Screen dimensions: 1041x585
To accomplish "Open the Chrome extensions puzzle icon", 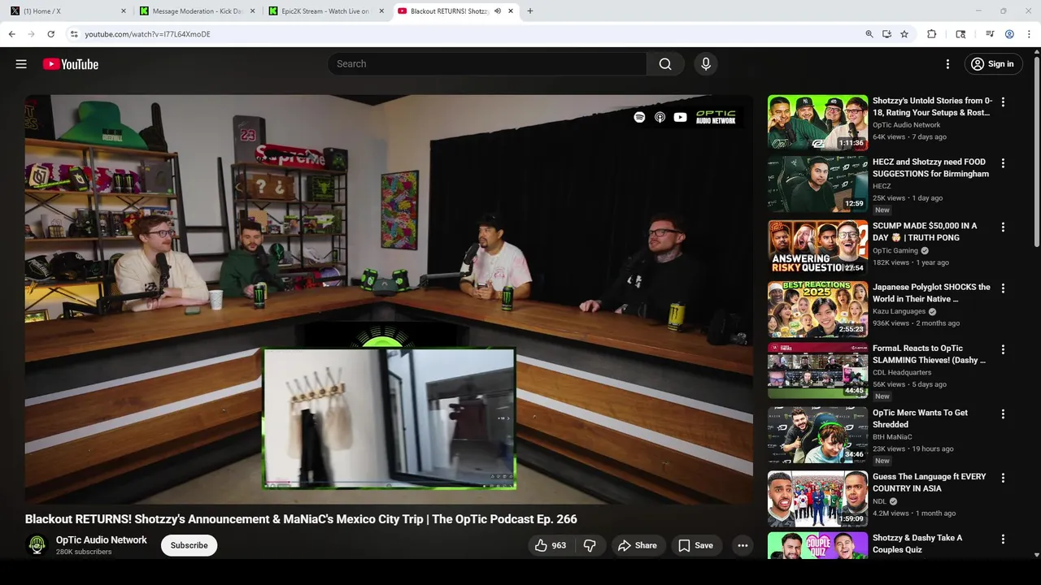I will click(932, 34).
